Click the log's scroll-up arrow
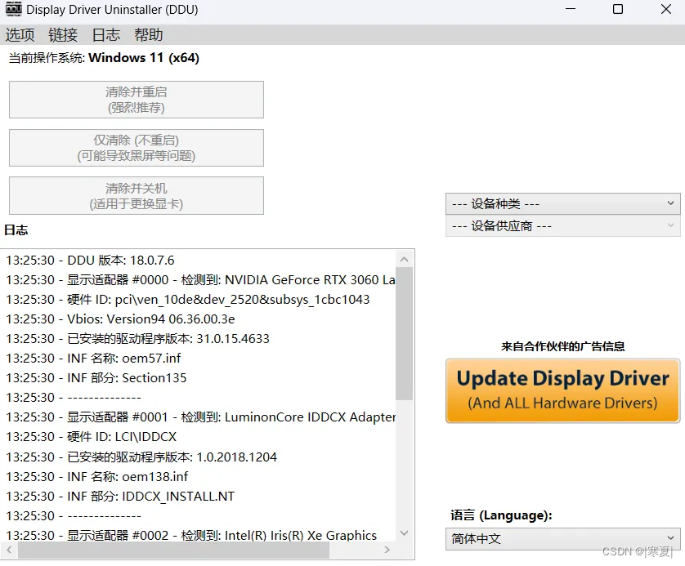 click(x=404, y=258)
